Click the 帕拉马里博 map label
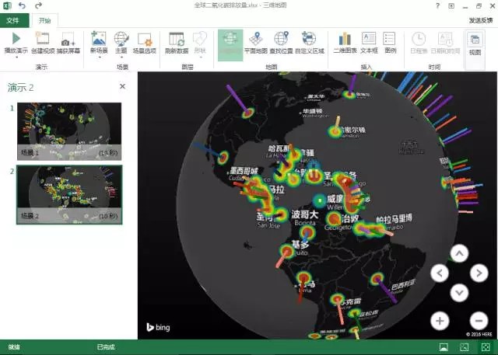This screenshot has height=355, width=498. [395, 219]
